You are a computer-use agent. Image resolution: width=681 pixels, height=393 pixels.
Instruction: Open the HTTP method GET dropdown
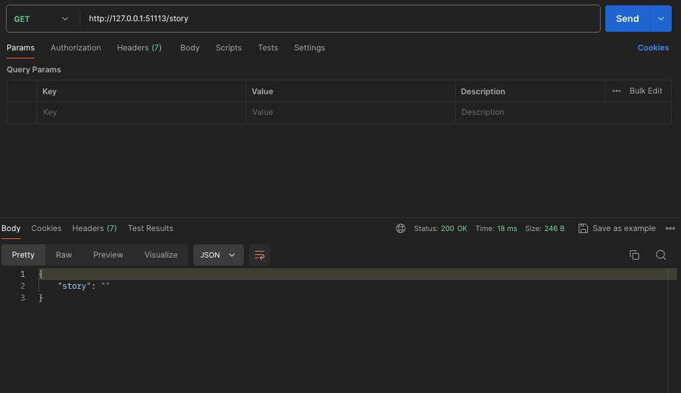(41, 19)
